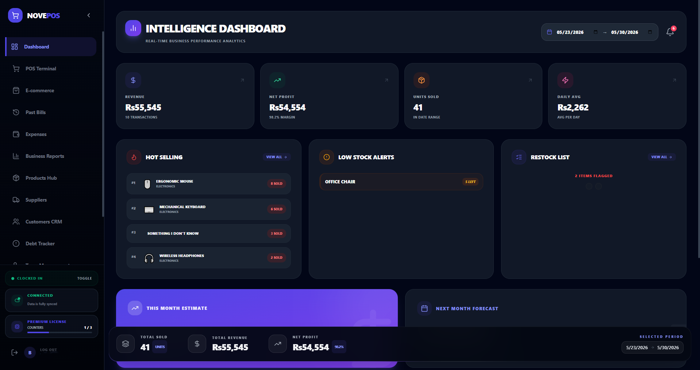This screenshot has height=370, width=700.
Task: Select the Wireless Headphones row
Action: [209, 258]
